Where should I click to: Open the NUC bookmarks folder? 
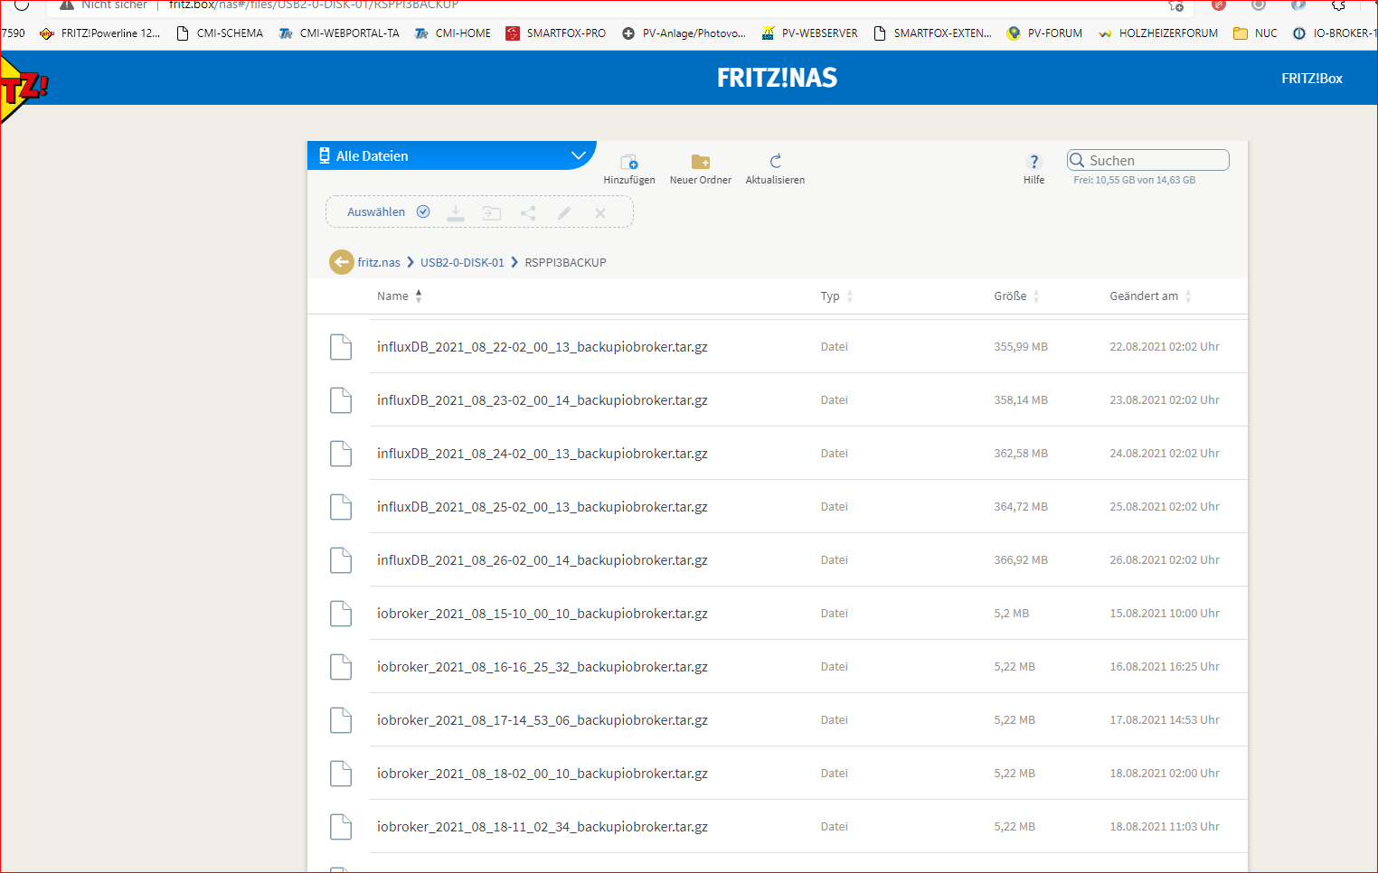[x=1256, y=33]
